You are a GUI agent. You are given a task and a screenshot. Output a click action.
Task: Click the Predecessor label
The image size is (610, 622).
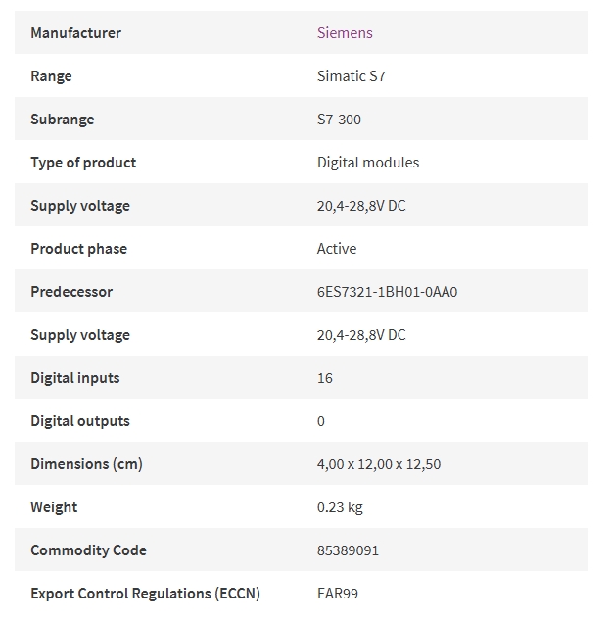coord(71,292)
